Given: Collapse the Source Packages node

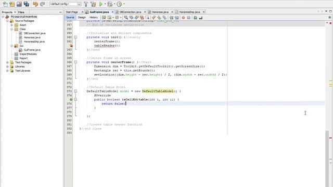Looking at the screenshot, I should (x=7, y=21).
